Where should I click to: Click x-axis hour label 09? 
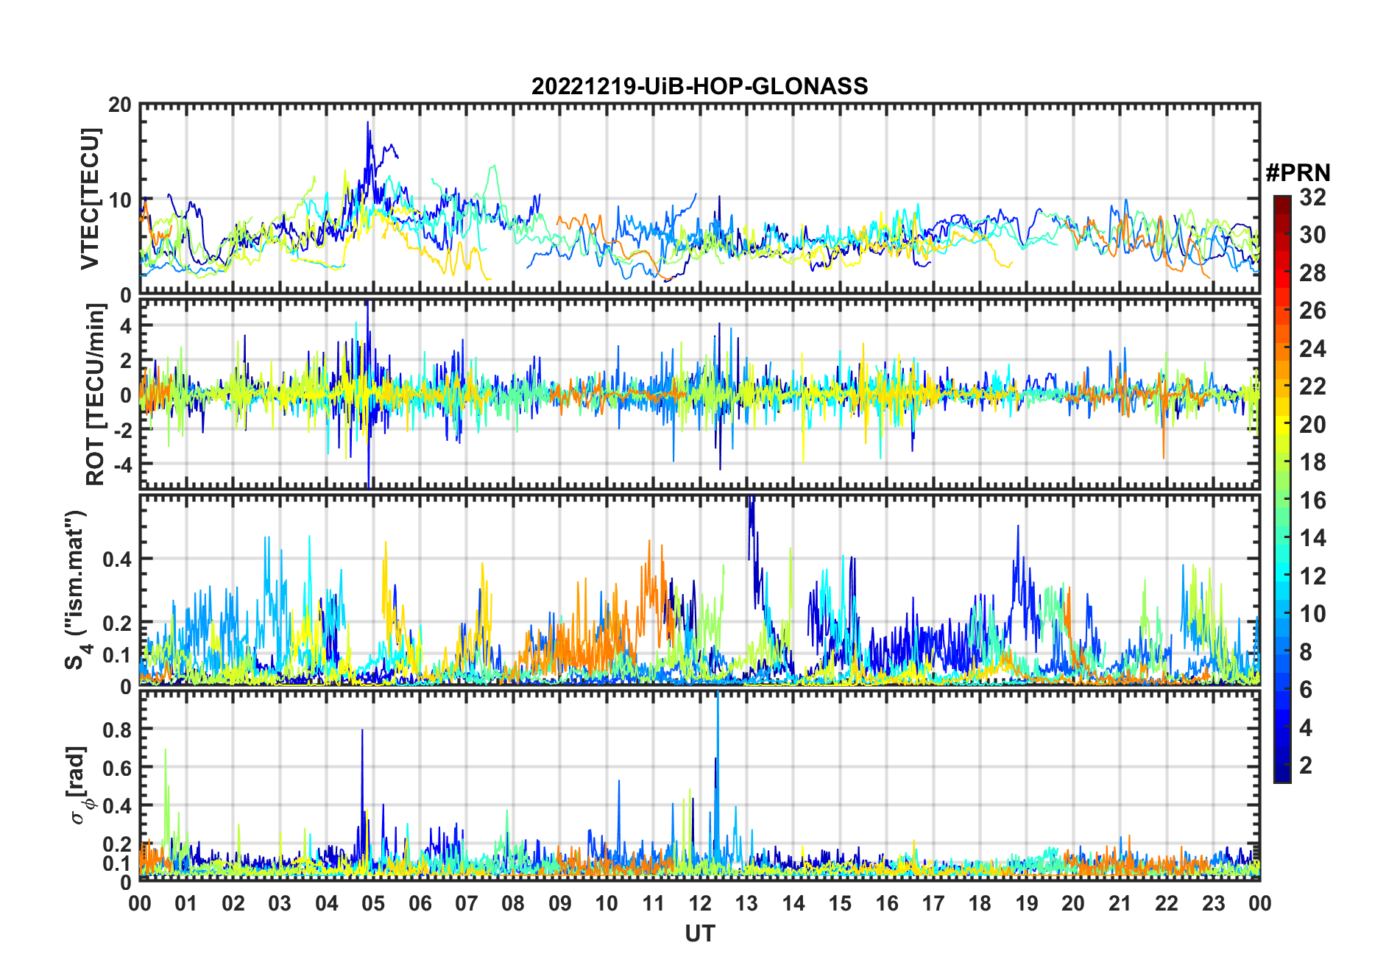559,903
